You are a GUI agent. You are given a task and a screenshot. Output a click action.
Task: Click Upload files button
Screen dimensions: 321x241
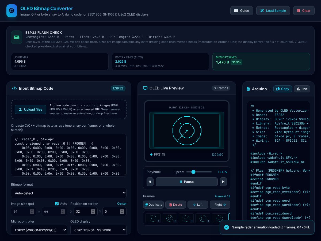point(30,110)
